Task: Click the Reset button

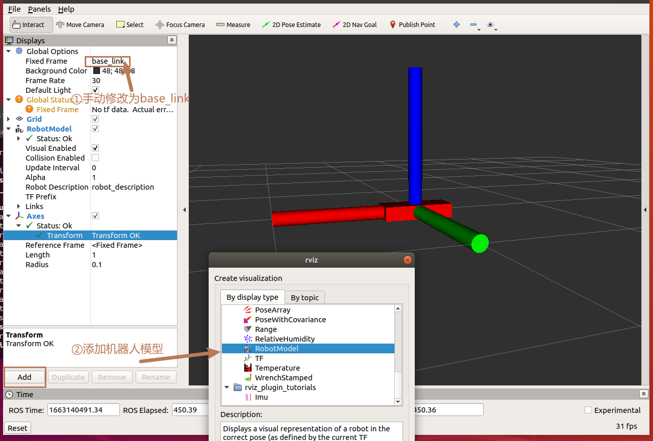Action: [x=18, y=428]
